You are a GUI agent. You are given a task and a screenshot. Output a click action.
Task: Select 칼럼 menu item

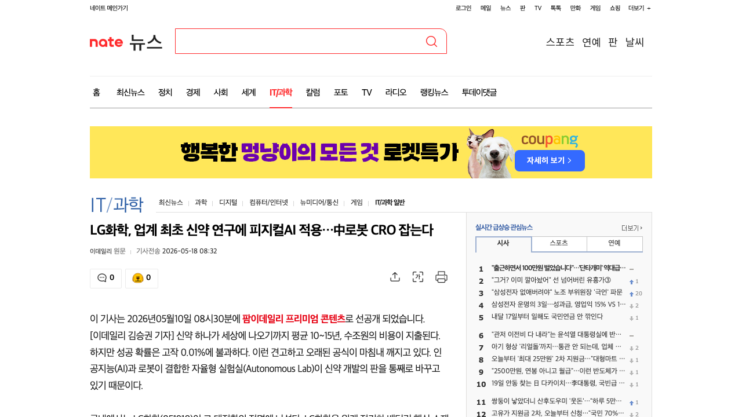(x=313, y=92)
